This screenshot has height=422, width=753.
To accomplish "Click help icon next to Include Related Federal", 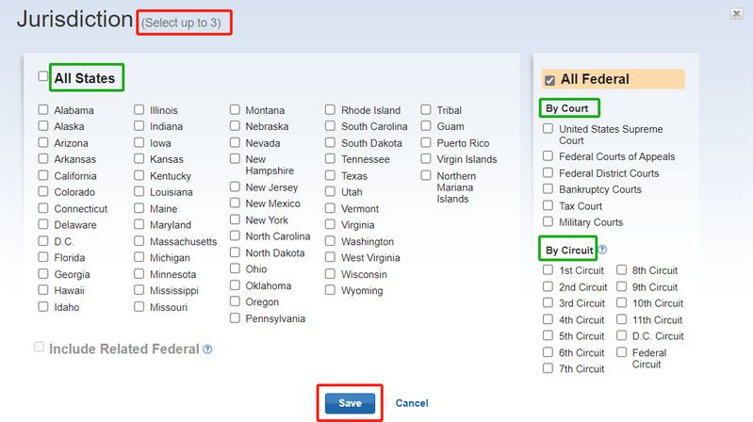I will pos(207,349).
